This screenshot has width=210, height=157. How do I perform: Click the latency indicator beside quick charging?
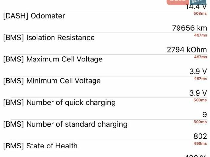pos(200,100)
